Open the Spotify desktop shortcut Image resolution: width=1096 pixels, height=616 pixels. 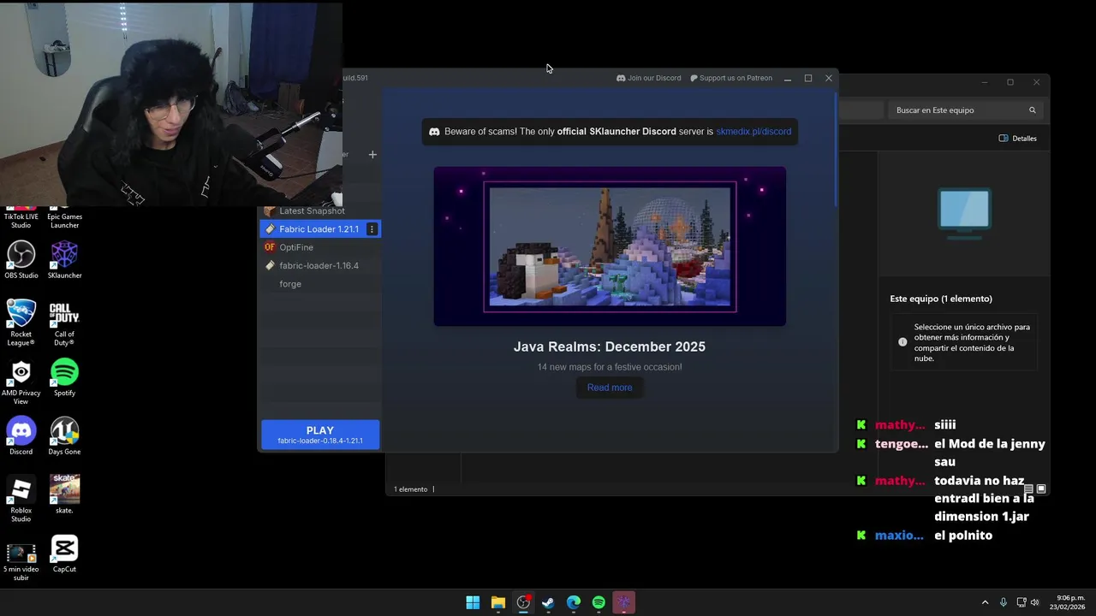tap(64, 377)
